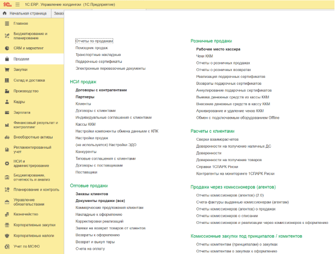Click the Казначейство icon

pos(7,214)
